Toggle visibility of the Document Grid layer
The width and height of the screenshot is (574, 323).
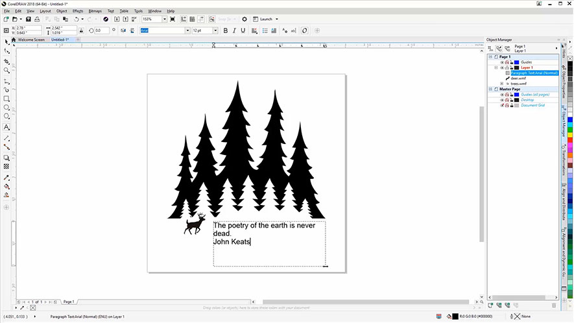tap(502, 105)
